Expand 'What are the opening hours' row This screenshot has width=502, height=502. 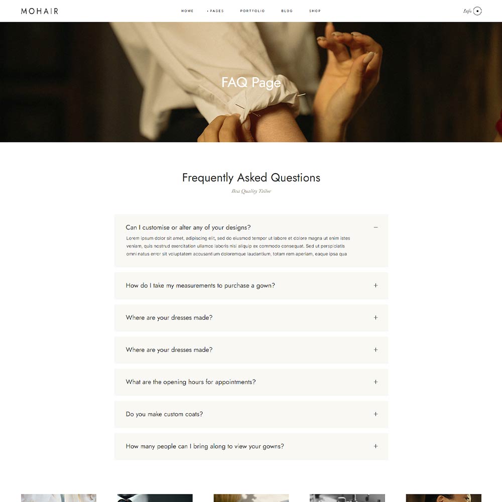tap(252, 382)
